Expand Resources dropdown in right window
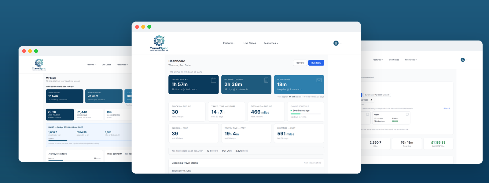The height and width of the screenshot is (183, 489). coord(411,60)
